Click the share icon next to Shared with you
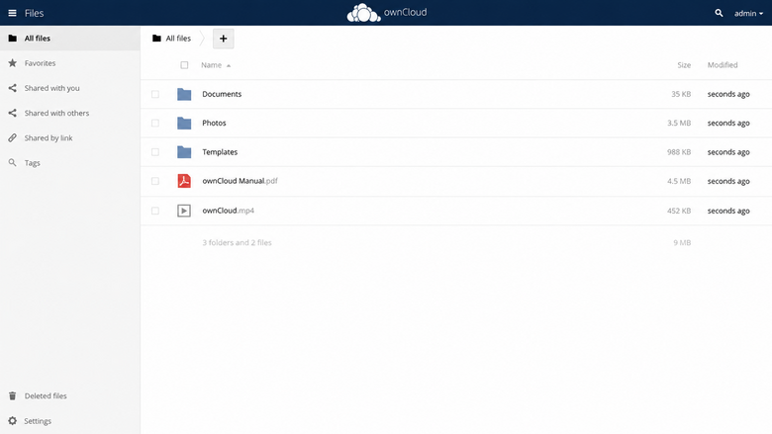 point(12,88)
